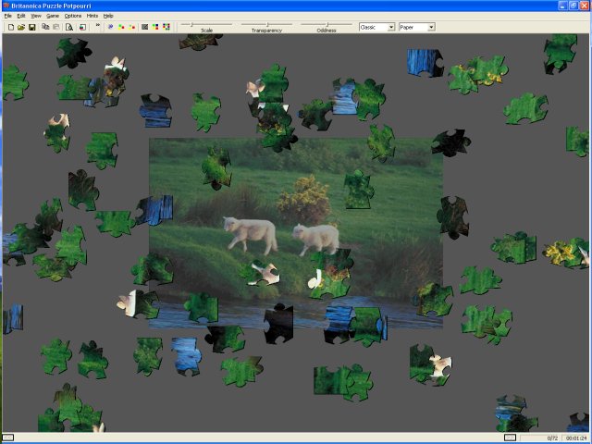
Task: Open the Options menu
Action: coord(73,16)
